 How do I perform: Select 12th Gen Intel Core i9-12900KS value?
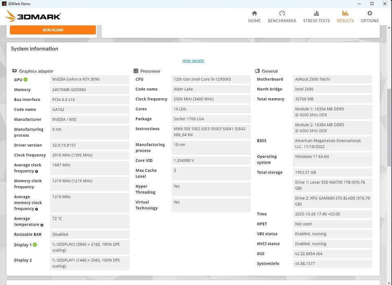(x=211, y=80)
